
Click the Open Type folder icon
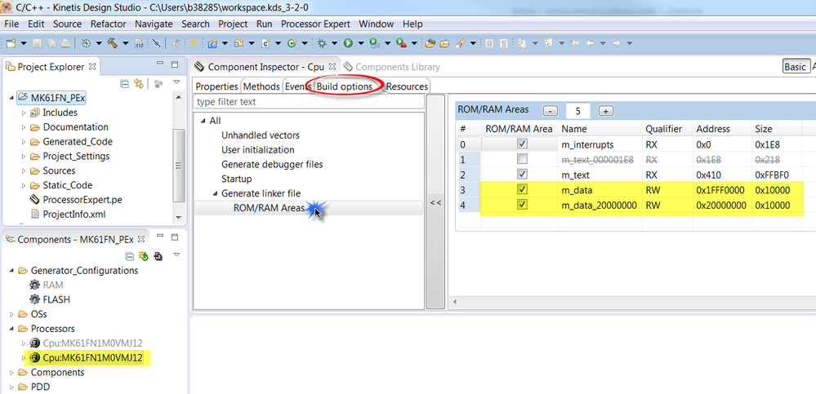click(430, 43)
